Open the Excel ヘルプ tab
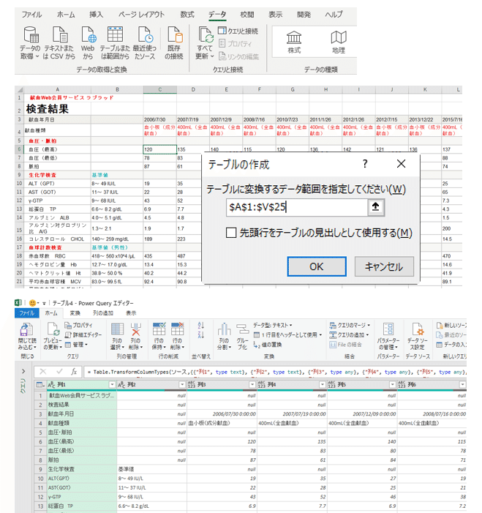Viewport: 482px width, 513px height. (334, 15)
